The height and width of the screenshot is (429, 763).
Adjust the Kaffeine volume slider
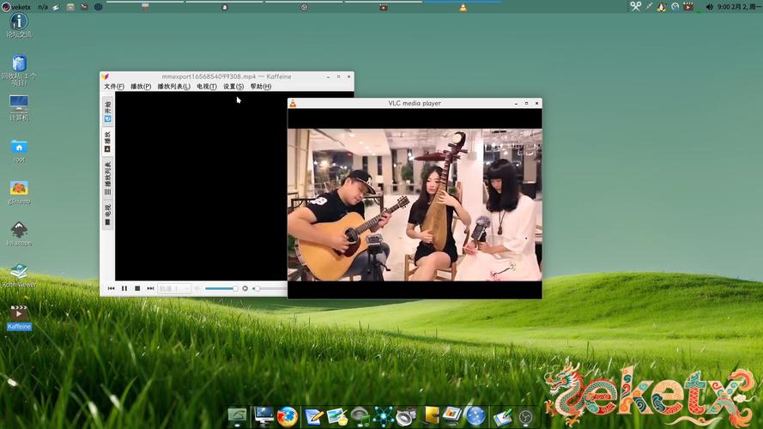pyautogui.click(x=221, y=288)
